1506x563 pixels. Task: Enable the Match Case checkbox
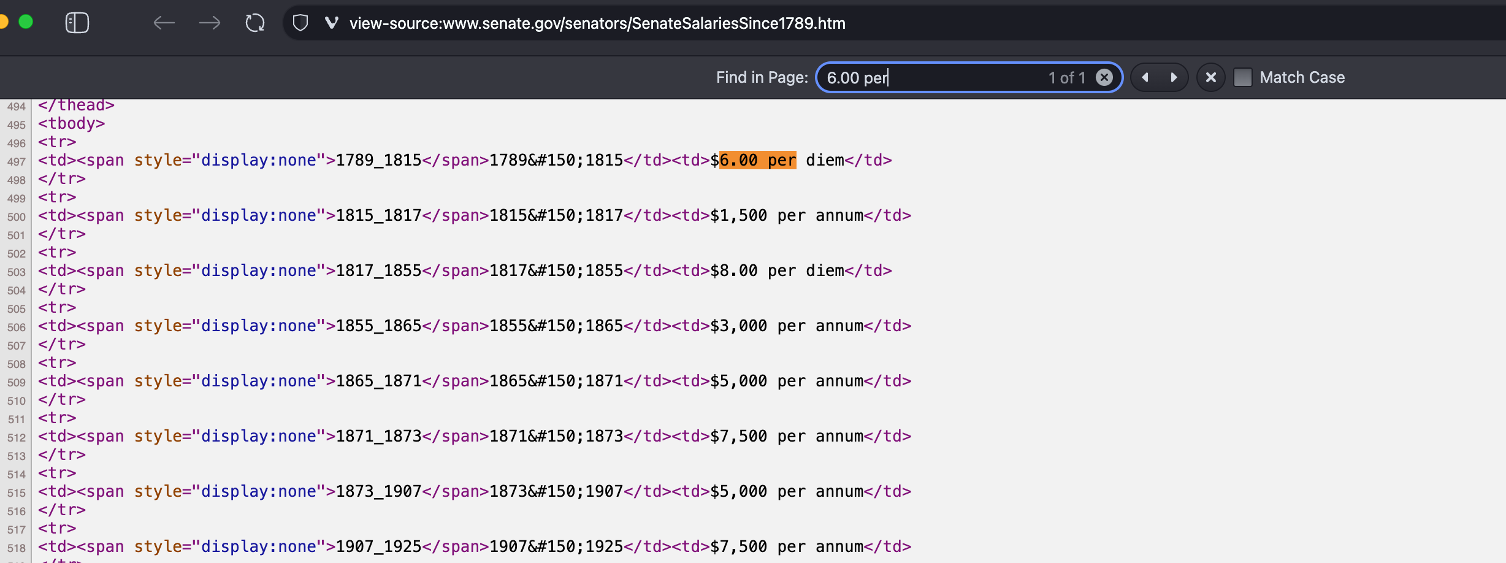pos(1243,77)
